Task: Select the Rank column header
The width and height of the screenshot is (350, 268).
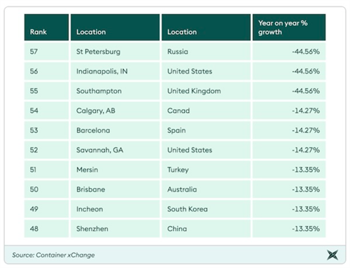Action: (46, 27)
